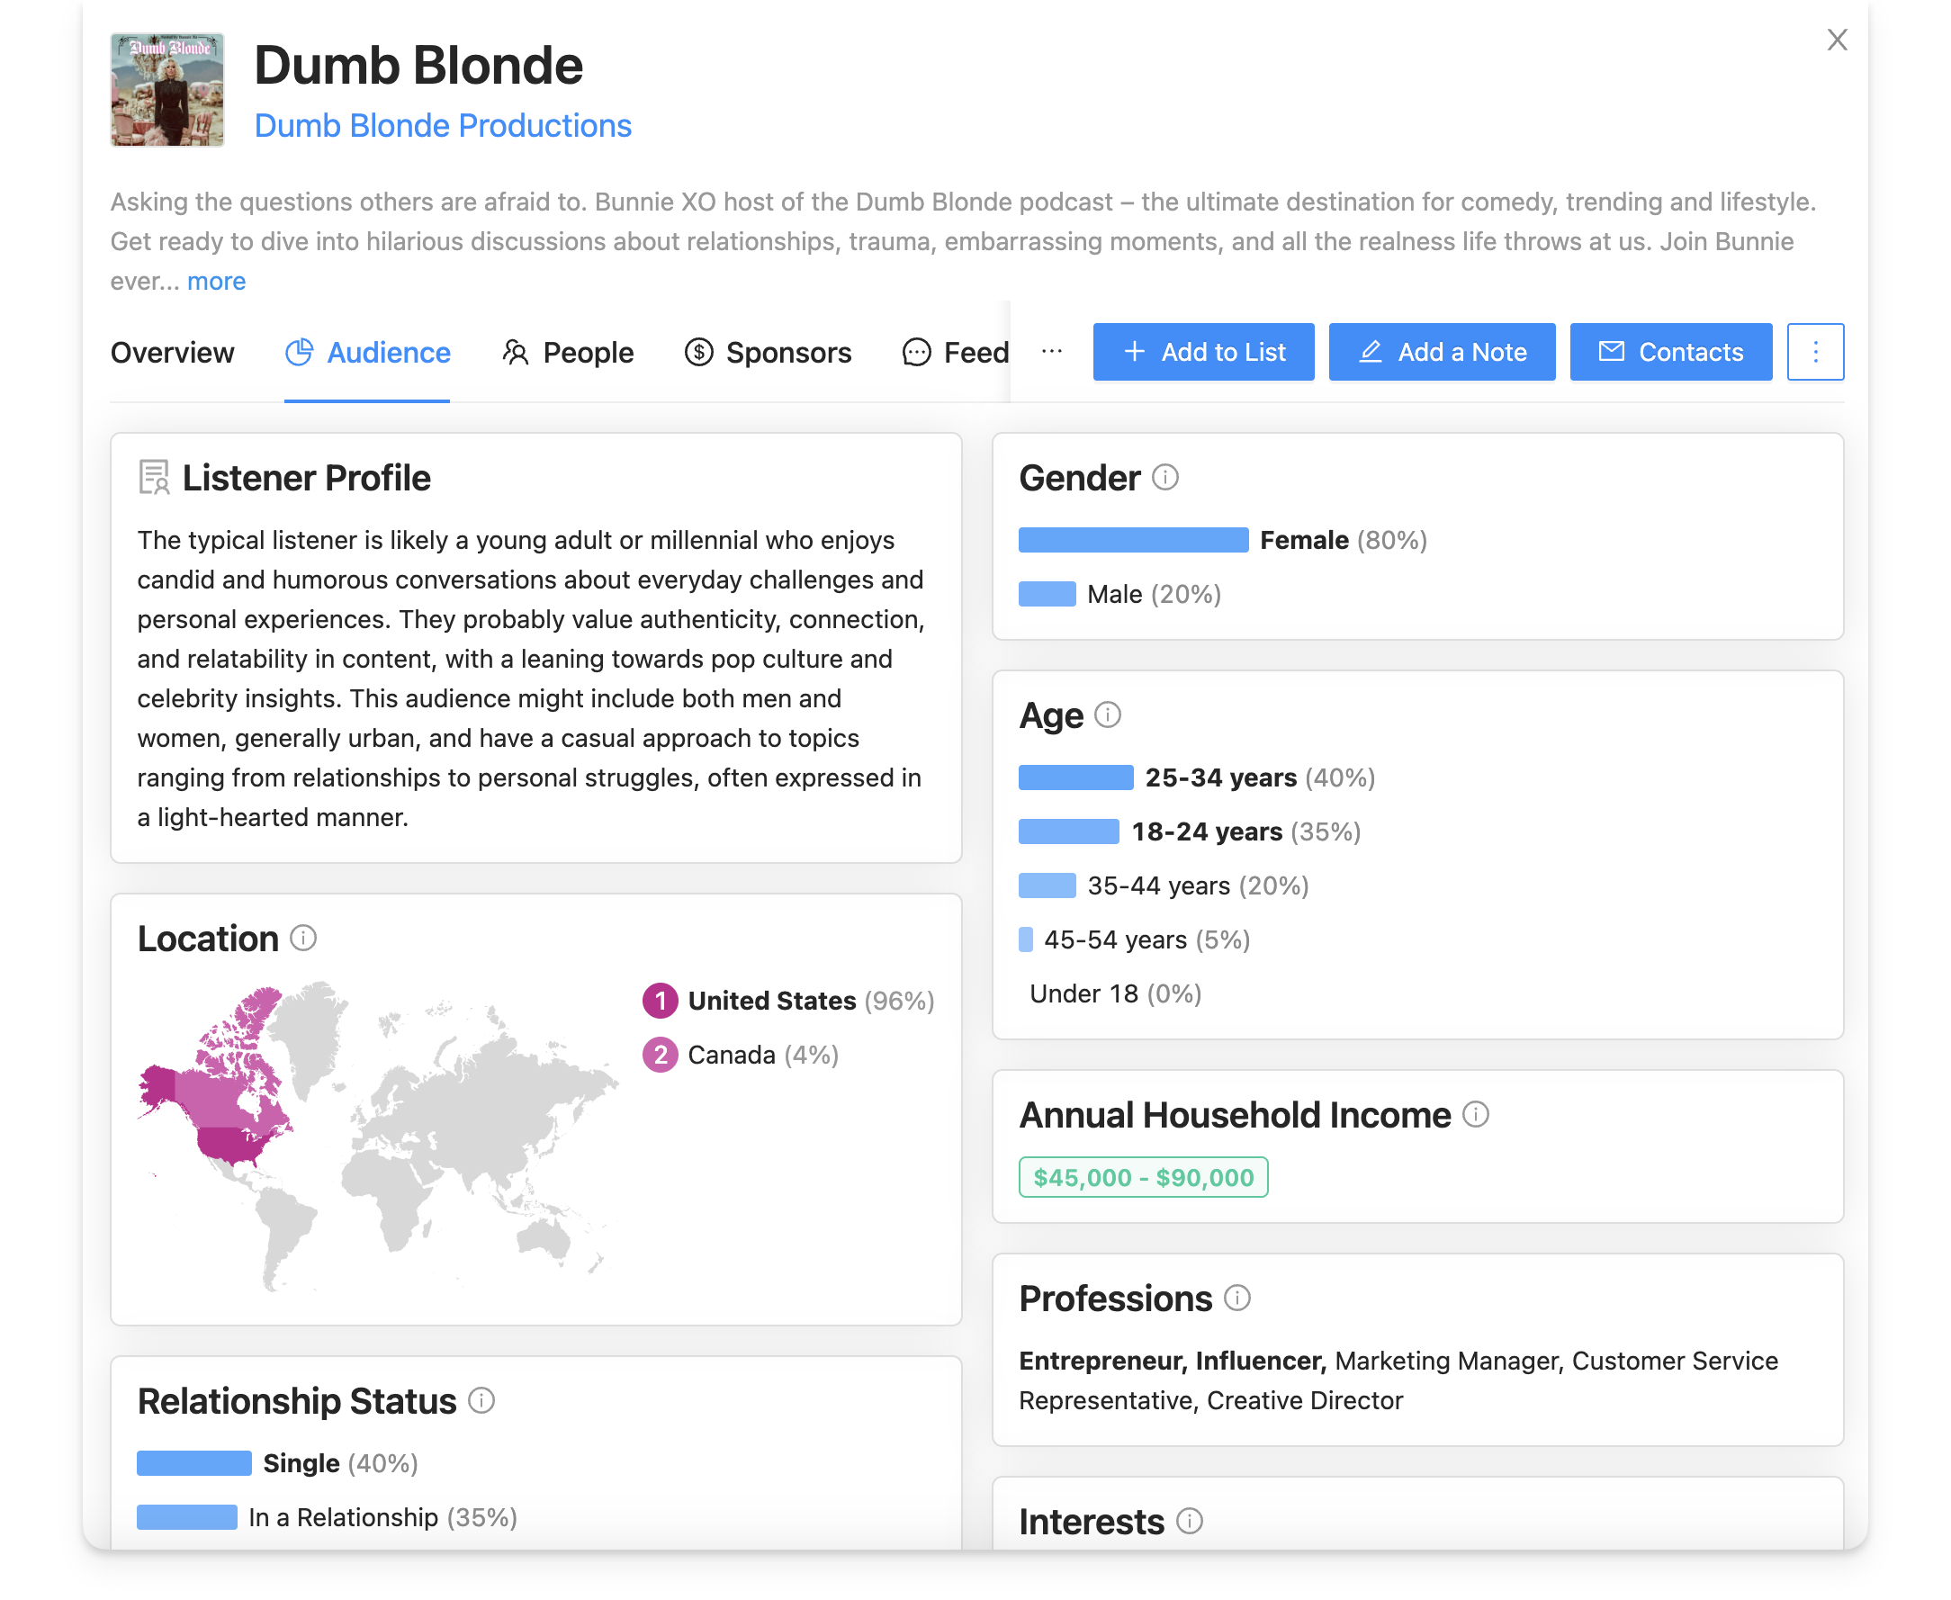Screen dimensions: 1951x1600
Task: Open the People tab
Action: tap(587, 352)
